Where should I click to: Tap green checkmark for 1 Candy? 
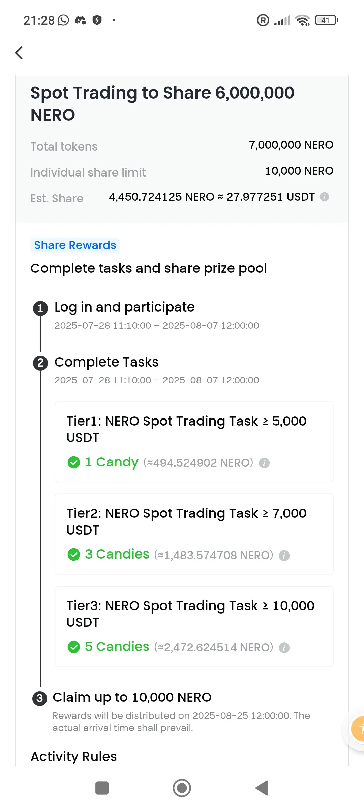tap(74, 462)
